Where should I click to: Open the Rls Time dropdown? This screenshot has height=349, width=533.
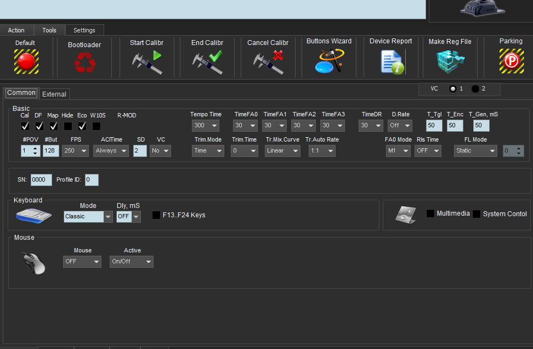(428, 151)
